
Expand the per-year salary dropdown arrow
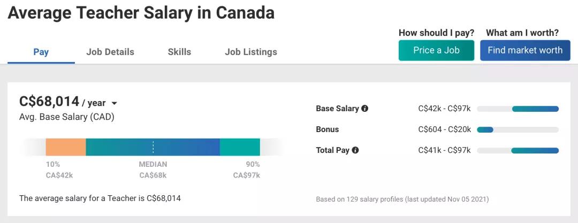click(x=114, y=103)
